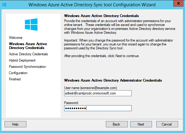Click the Password label above the field

71,103
